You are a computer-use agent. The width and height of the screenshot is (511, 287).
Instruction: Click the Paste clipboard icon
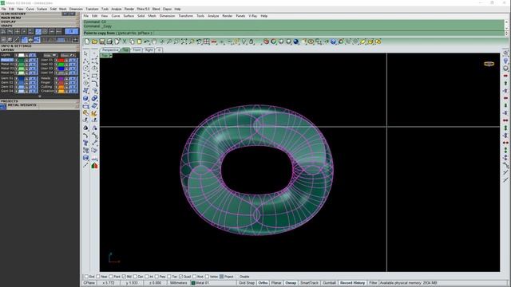(x=140, y=41)
